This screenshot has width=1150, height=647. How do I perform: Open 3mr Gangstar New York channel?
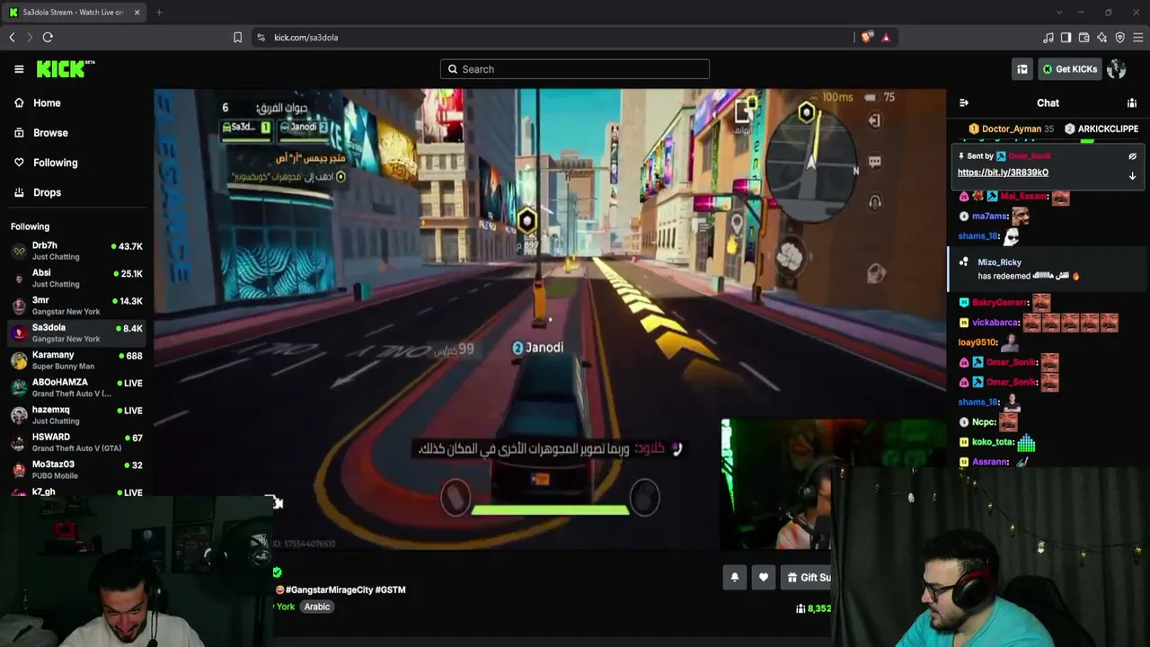76,306
